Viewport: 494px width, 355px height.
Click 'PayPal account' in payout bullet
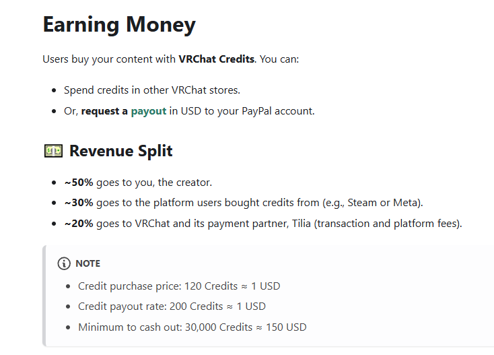[278, 111]
